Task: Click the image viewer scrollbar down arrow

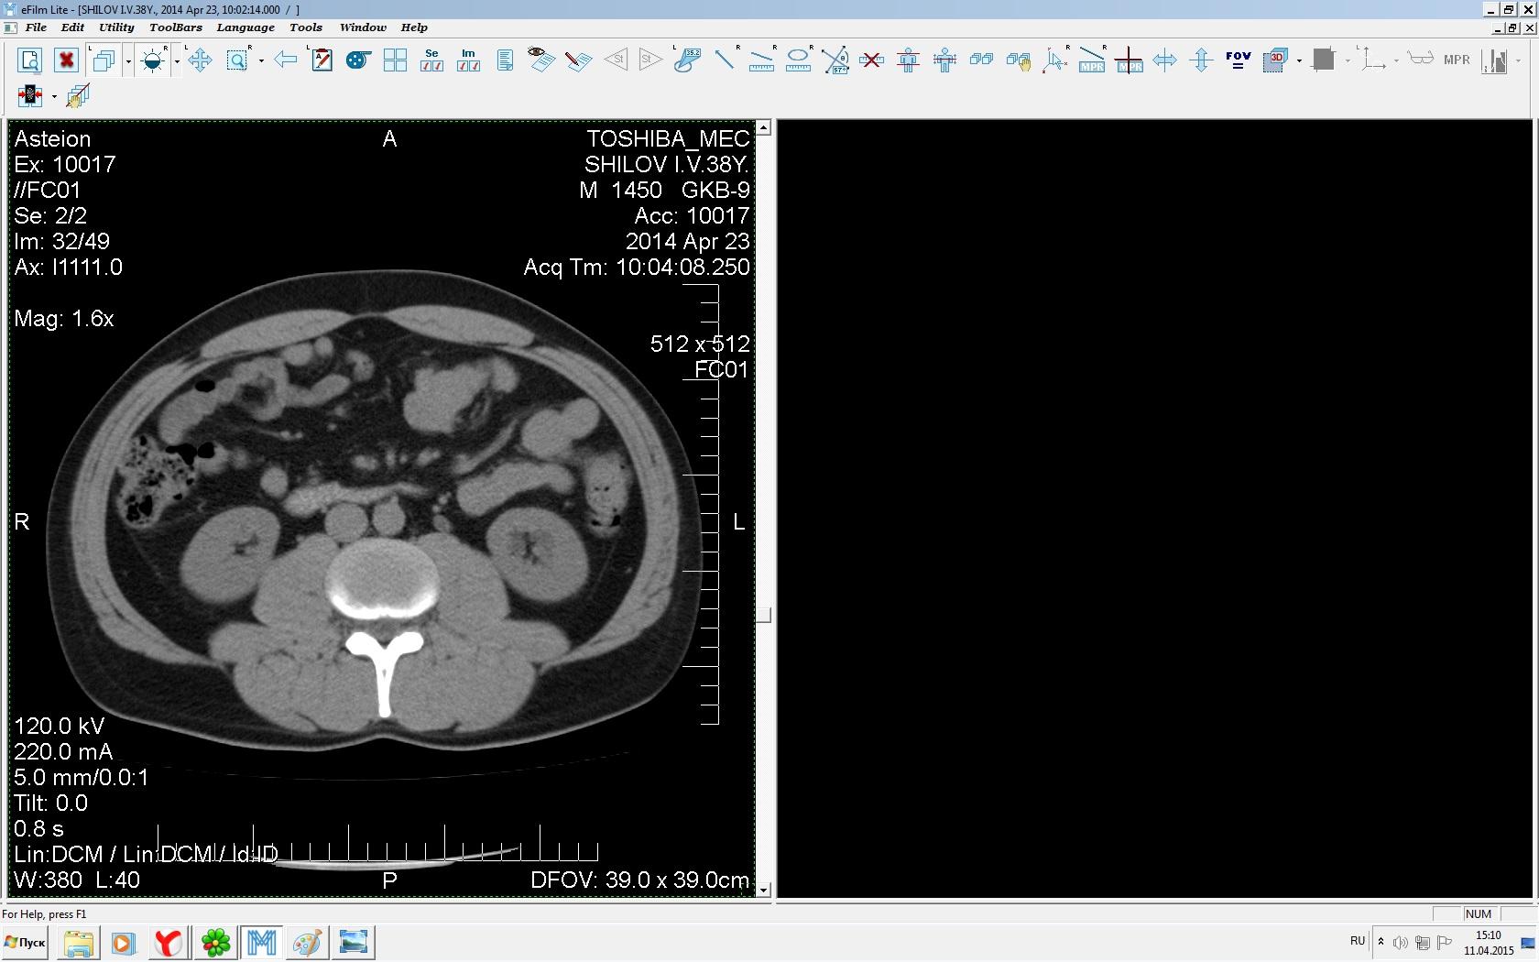Action: coord(763,890)
